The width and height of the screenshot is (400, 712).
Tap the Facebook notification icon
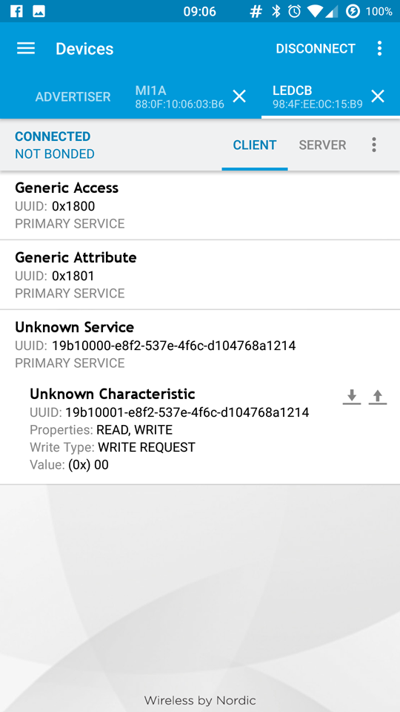click(16, 11)
